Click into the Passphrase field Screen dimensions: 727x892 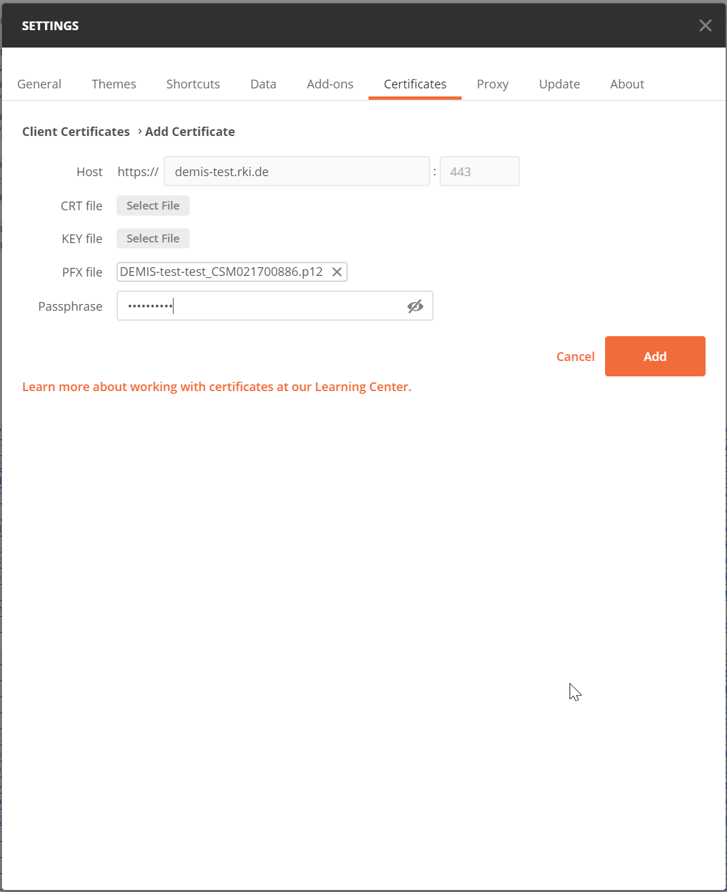pos(275,306)
